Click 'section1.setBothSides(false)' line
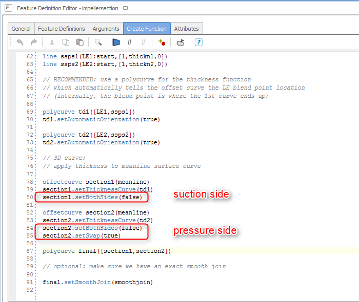Image resolution: width=359 pixels, height=302 pixels. [92, 197]
